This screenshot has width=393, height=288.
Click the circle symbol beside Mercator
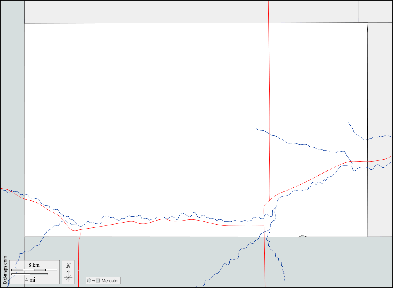pos(89,281)
